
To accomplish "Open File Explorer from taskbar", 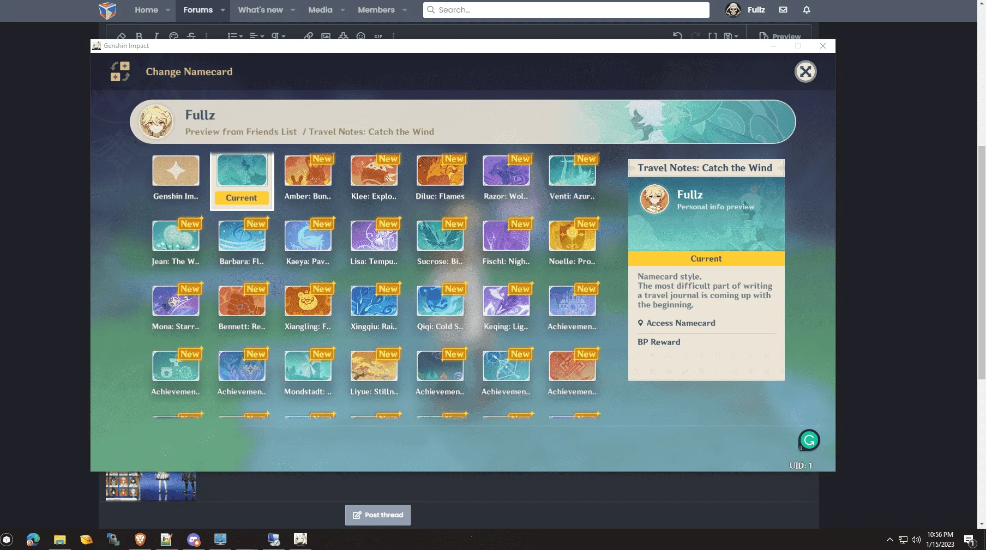I will click(x=59, y=539).
